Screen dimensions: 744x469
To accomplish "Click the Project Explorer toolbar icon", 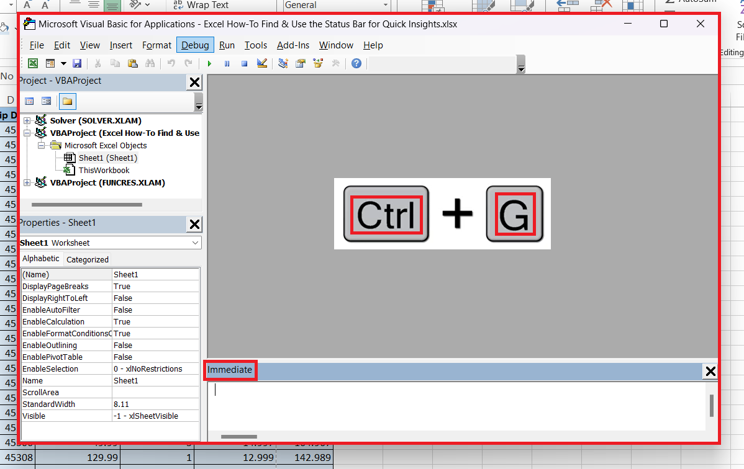I will (283, 63).
